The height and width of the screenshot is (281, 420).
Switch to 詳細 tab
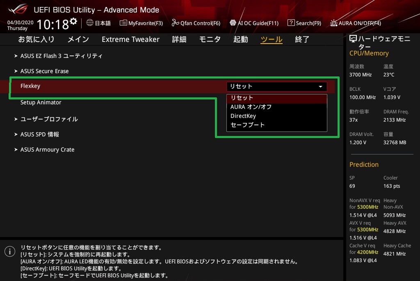(x=179, y=39)
